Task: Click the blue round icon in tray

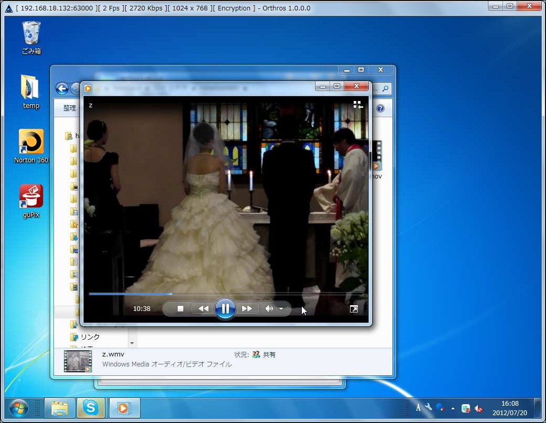Action: [x=440, y=407]
